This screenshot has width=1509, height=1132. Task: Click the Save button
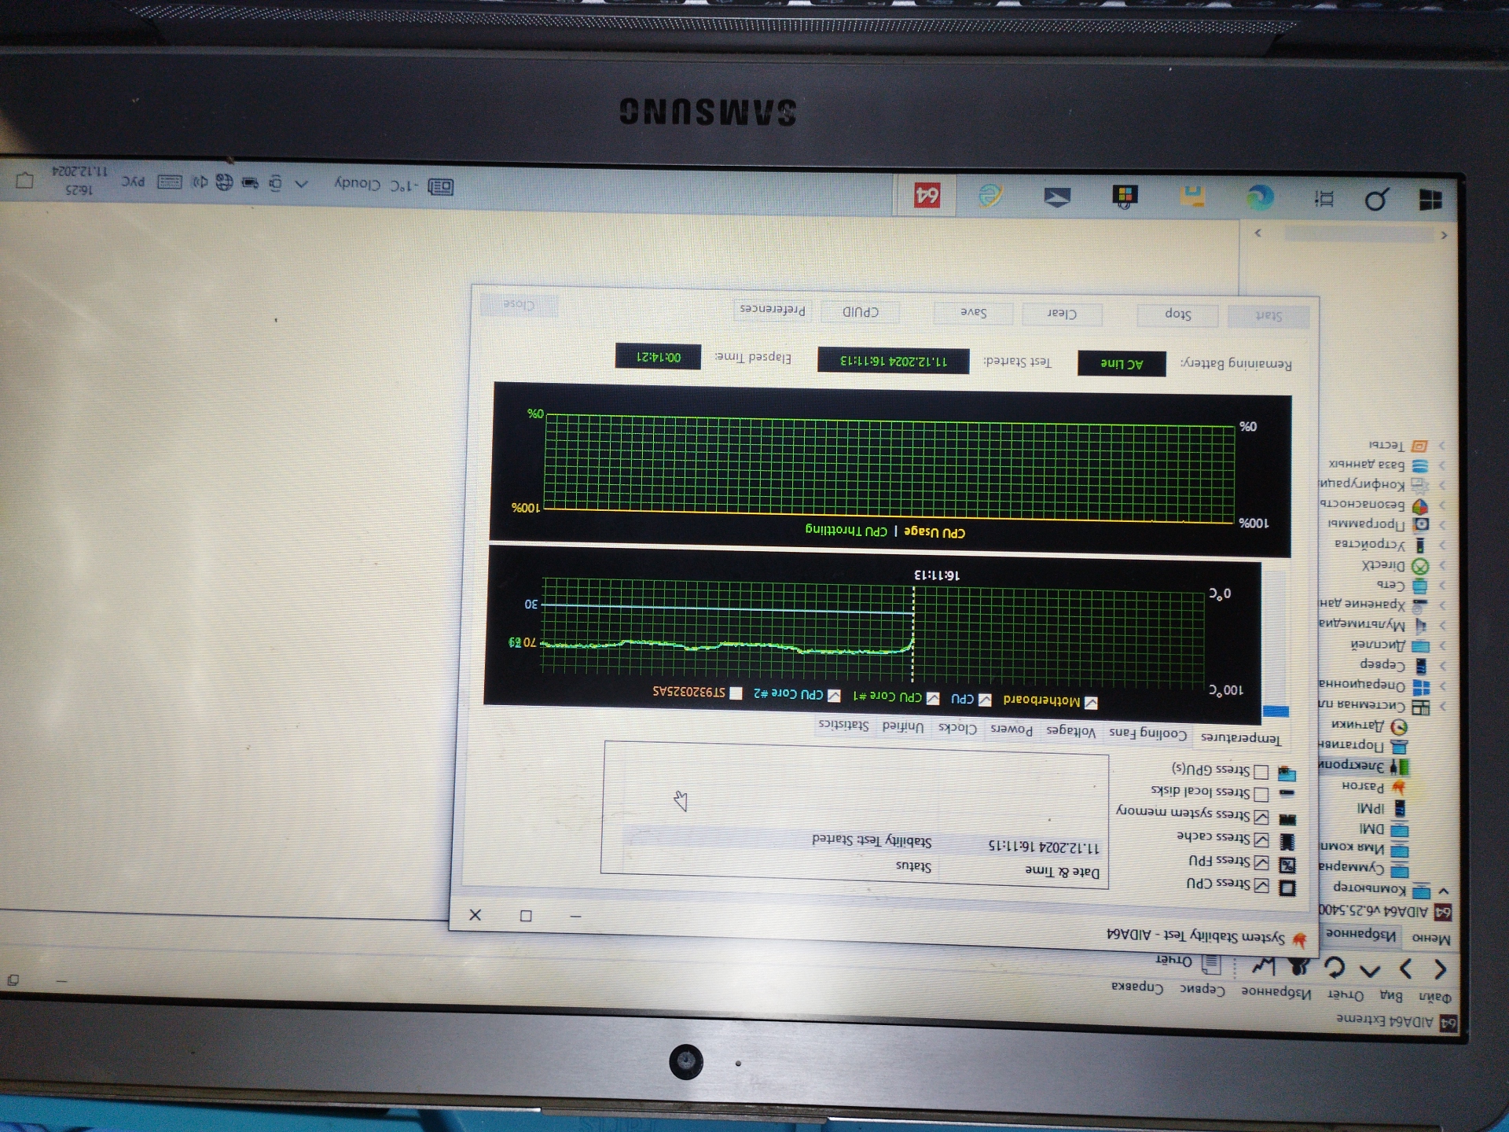point(973,312)
